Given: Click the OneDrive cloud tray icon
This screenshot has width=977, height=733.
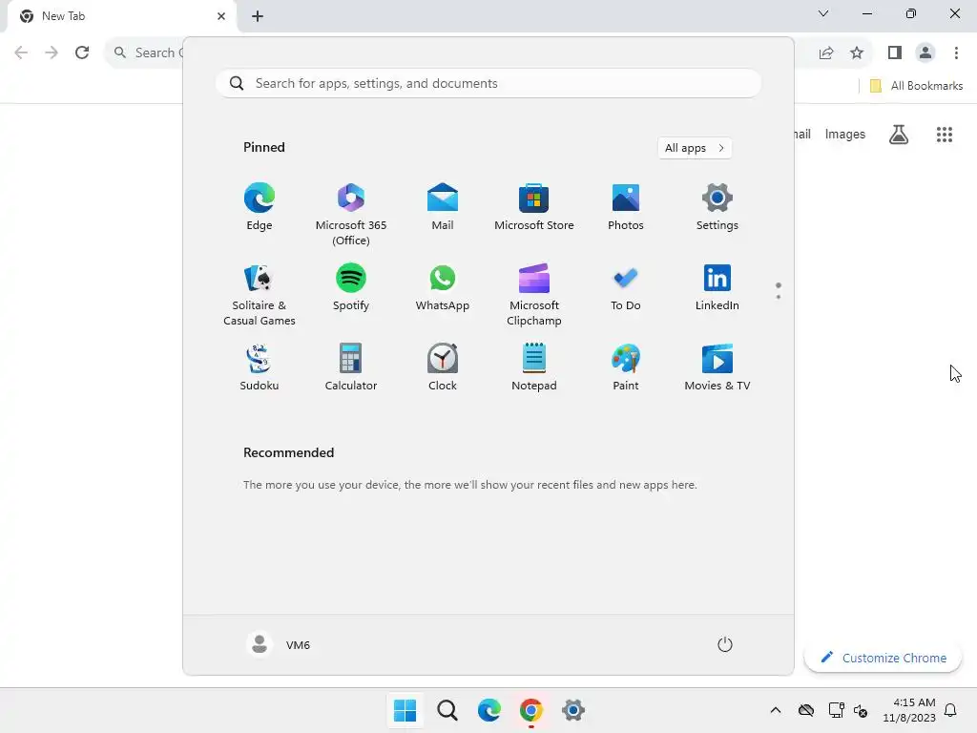Looking at the screenshot, I should point(806,710).
